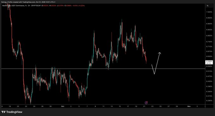
Task: Click the 6.630% price axis label
Action: (x=209, y=56)
